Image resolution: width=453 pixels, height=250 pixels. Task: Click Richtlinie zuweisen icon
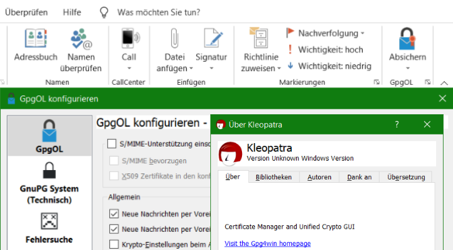(259, 38)
